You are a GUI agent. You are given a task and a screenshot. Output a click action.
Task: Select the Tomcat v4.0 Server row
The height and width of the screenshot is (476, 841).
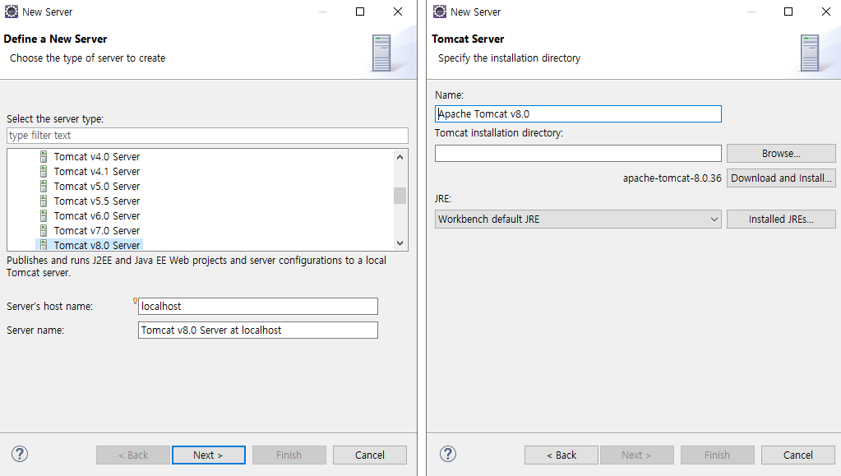pos(96,157)
